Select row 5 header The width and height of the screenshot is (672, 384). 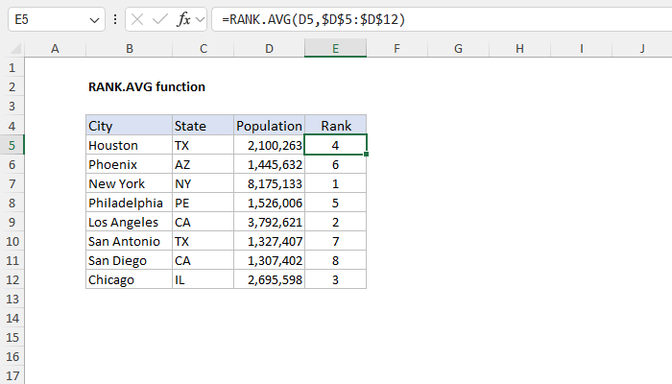pos(12,145)
